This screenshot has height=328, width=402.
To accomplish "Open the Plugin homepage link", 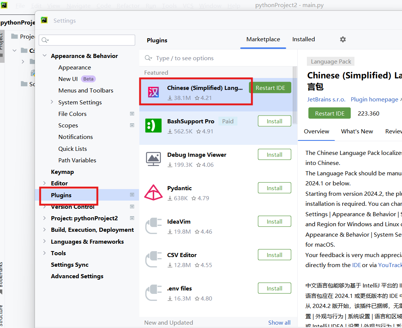I will (374, 100).
